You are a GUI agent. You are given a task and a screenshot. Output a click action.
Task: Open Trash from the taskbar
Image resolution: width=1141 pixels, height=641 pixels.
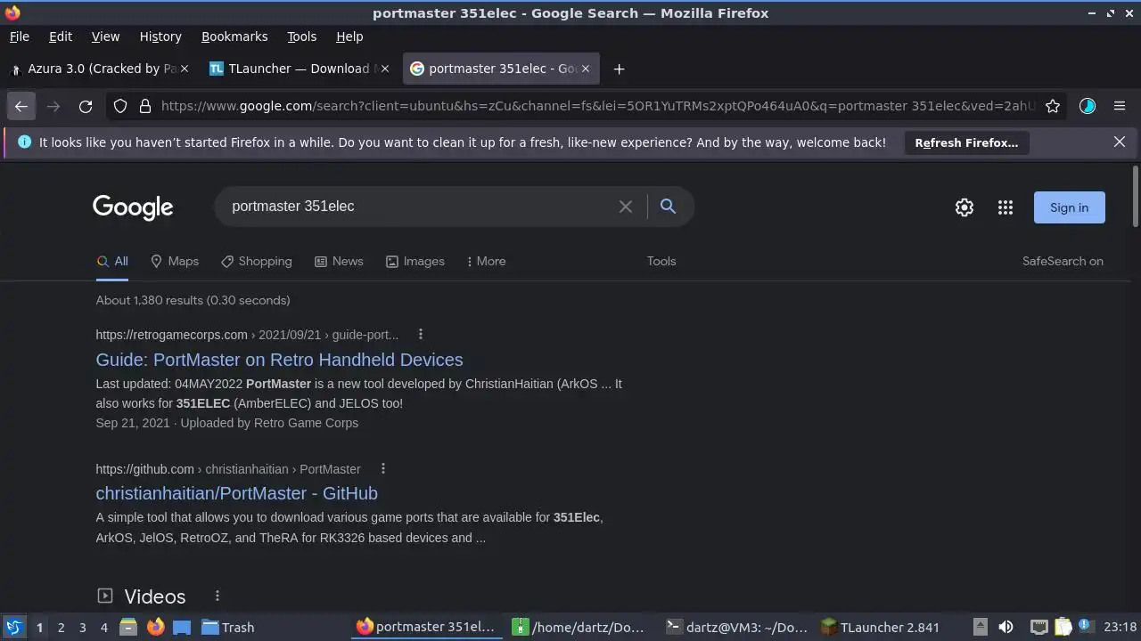click(x=228, y=627)
